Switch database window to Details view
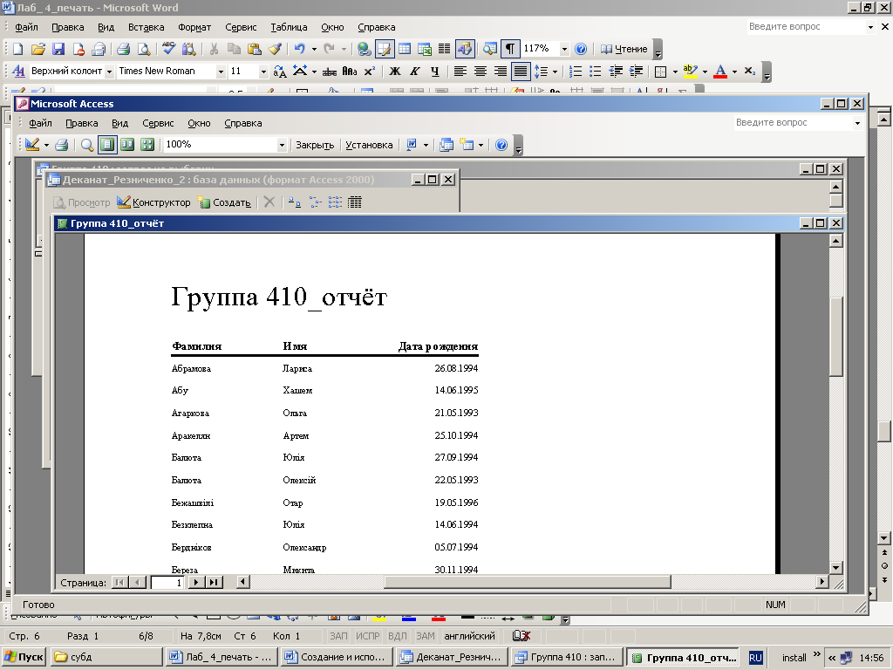 [x=354, y=202]
